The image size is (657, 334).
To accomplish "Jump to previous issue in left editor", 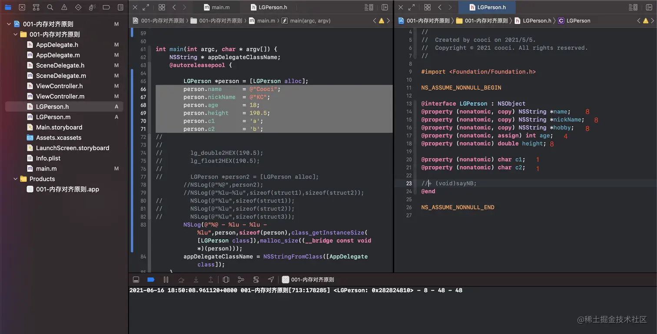I will tap(375, 20).
